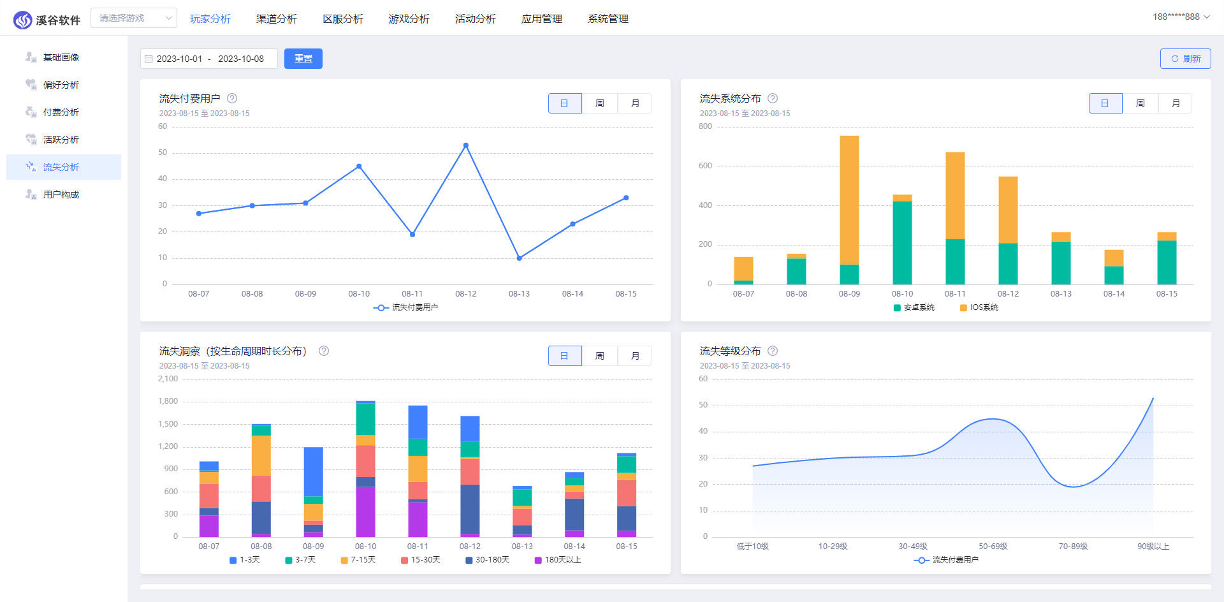Open the 玩家分析 top menu
1224x602 pixels.
[210, 19]
